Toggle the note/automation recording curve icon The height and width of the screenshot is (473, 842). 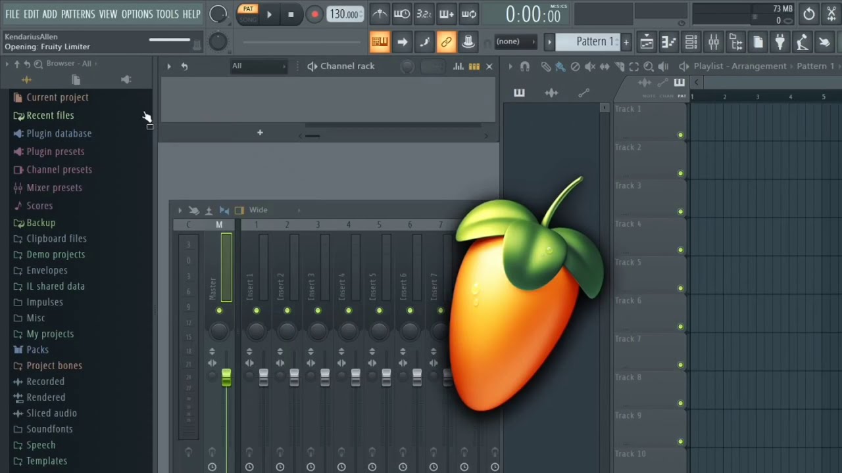(424, 42)
